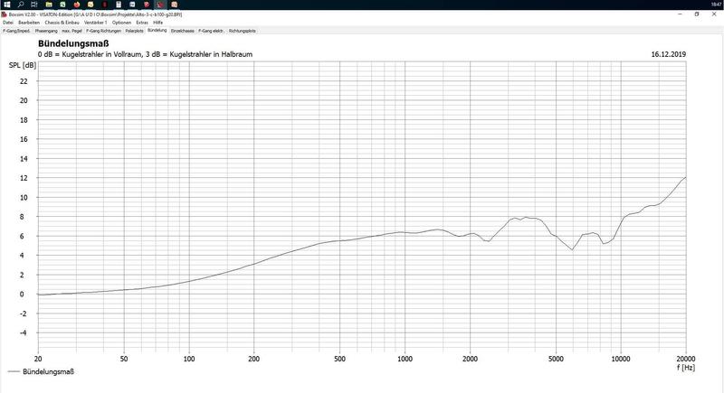Open the Chassis & Einbau menu
This screenshot has height=393, width=724.
tap(62, 22)
